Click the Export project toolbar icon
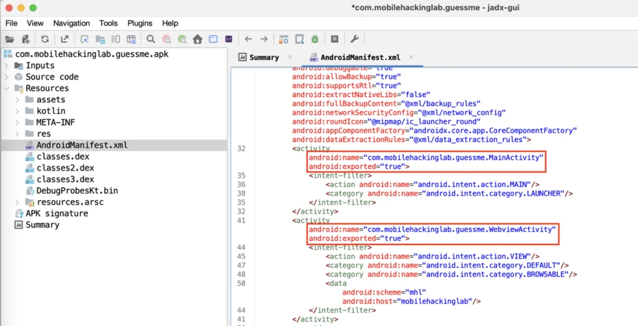 (x=64, y=39)
